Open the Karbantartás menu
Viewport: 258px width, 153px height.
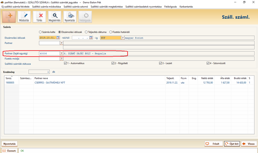[x=186, y=7]
